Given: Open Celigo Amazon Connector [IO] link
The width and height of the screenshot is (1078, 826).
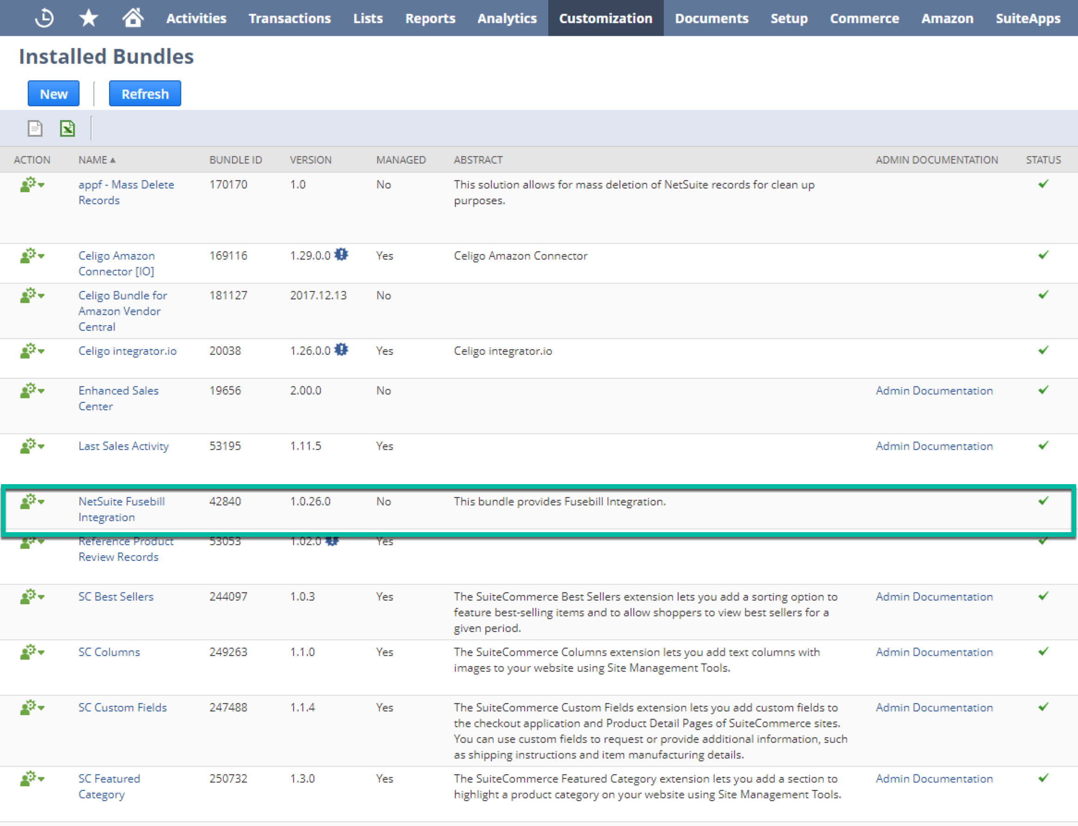Looking at the screenshot, I should coord(116,263).
